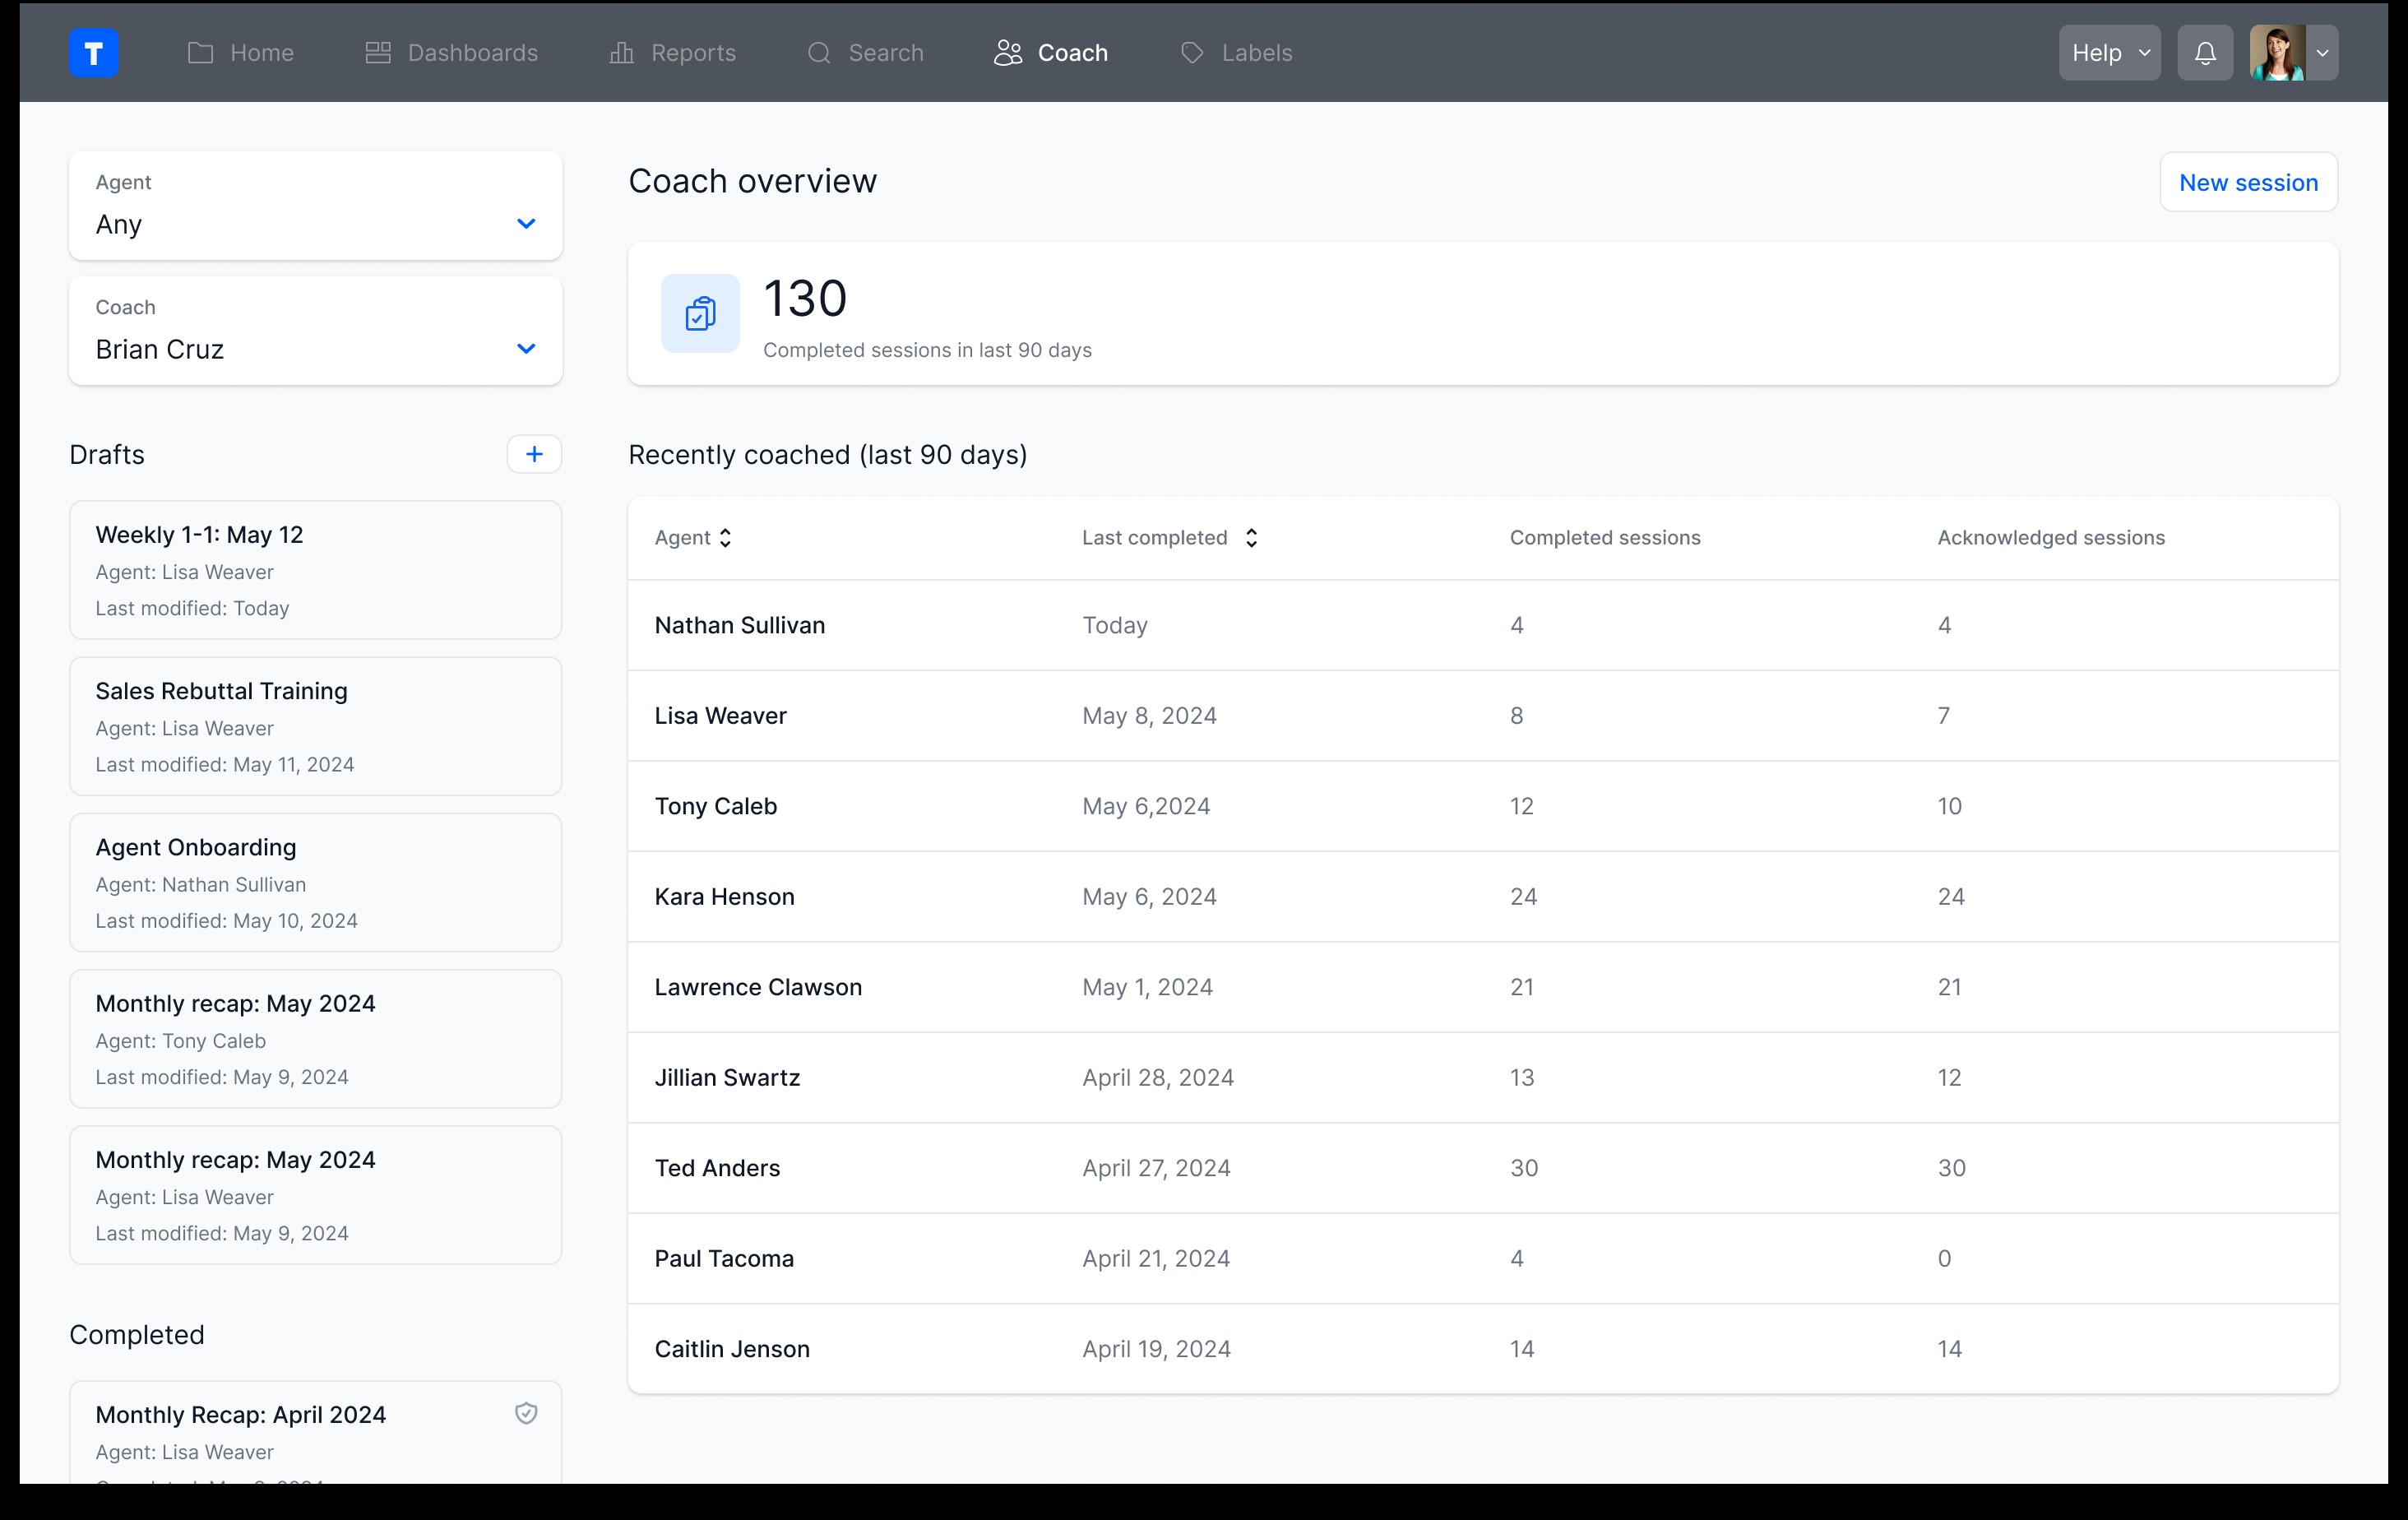Open Nathan Sullivan's agent row
Viewport: 2408px width, 1520px height.
pyautogui.click(x=740, y=625)
